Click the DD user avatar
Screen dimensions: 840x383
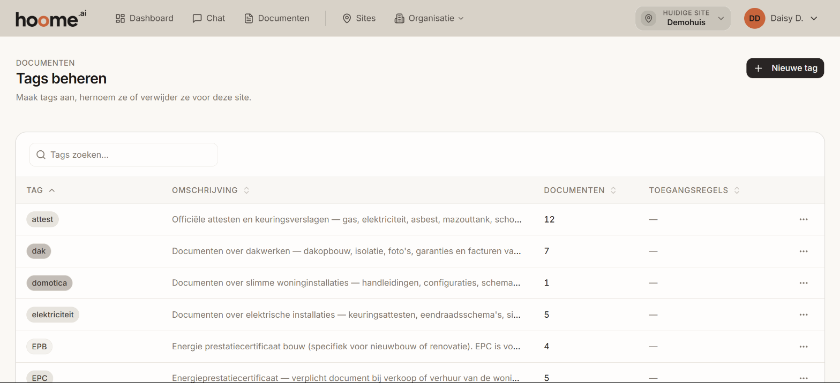pyautogui.click(x=754, y=18)
